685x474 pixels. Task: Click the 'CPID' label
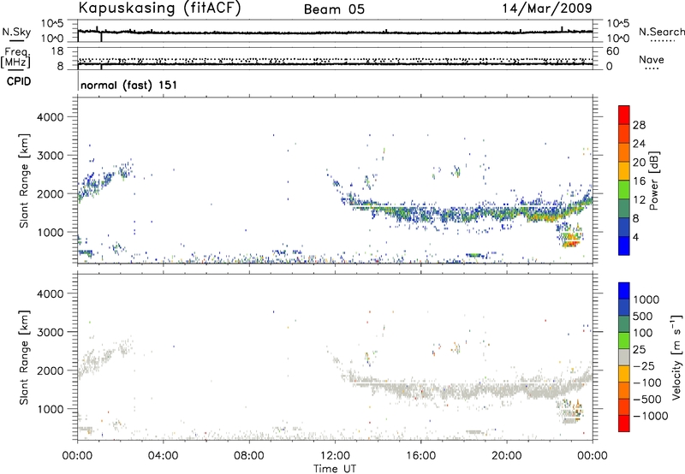19,81
